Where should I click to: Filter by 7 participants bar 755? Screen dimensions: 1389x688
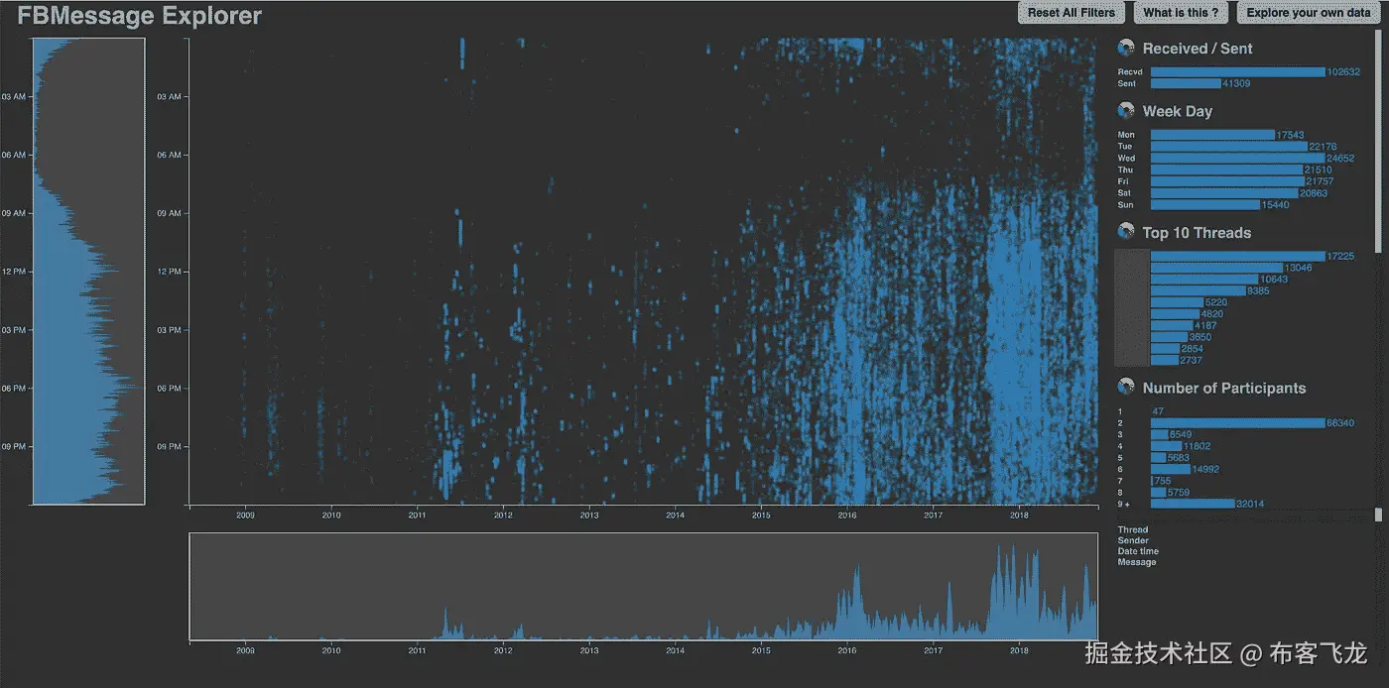coord(1152,481)
